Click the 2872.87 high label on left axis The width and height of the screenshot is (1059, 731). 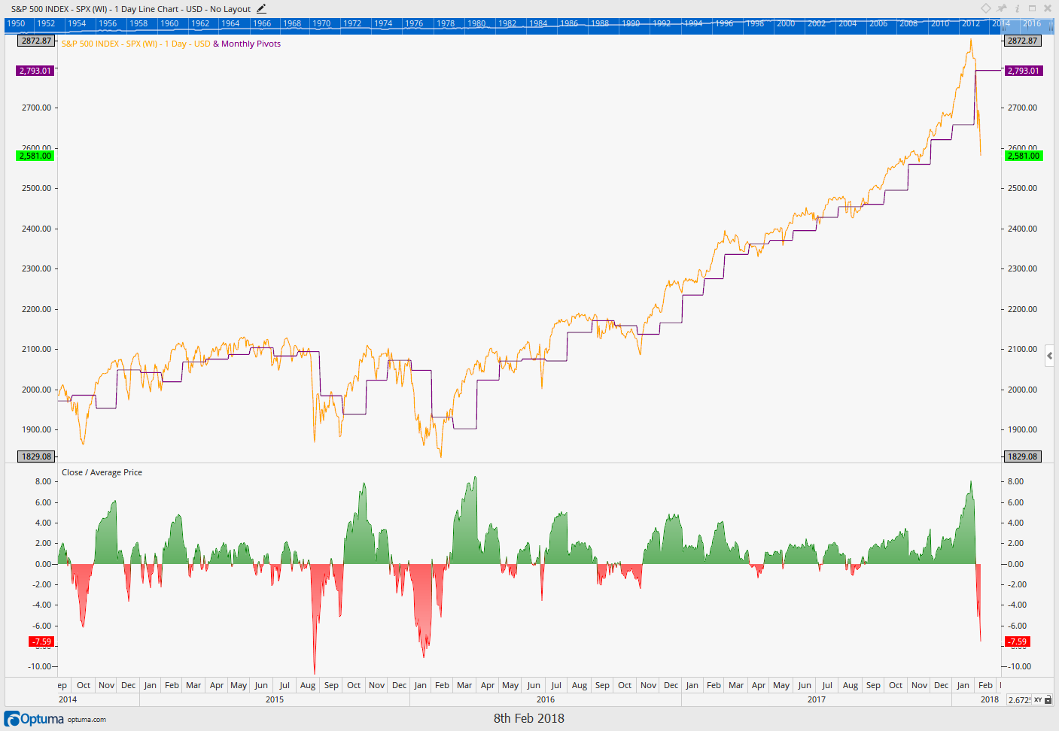36,41
